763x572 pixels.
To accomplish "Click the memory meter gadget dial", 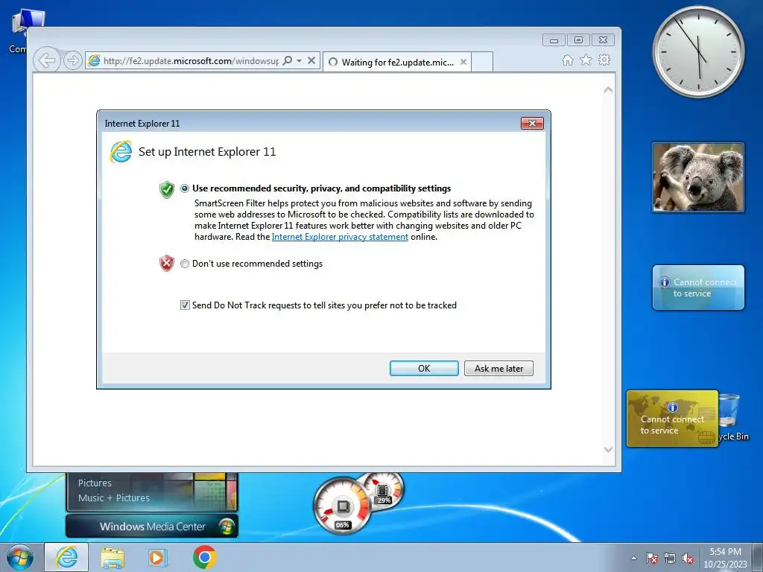I will 384,490.
